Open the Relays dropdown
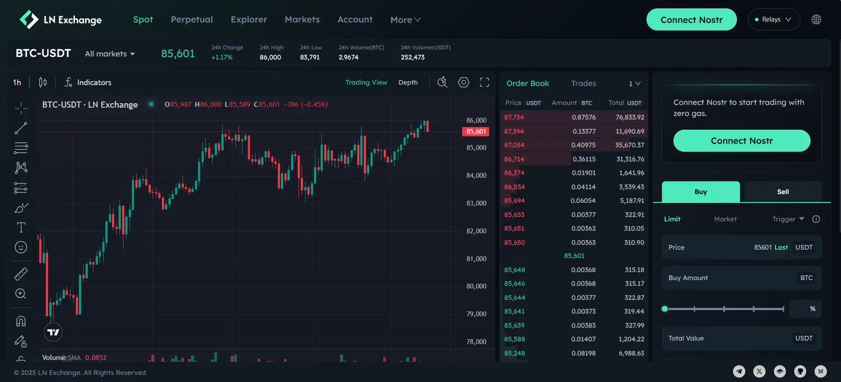Screen dimensions: 841x382 [774, 19]
